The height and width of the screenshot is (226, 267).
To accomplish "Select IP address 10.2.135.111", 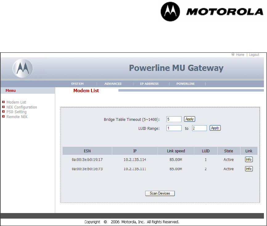I will [x=135, y=169].
